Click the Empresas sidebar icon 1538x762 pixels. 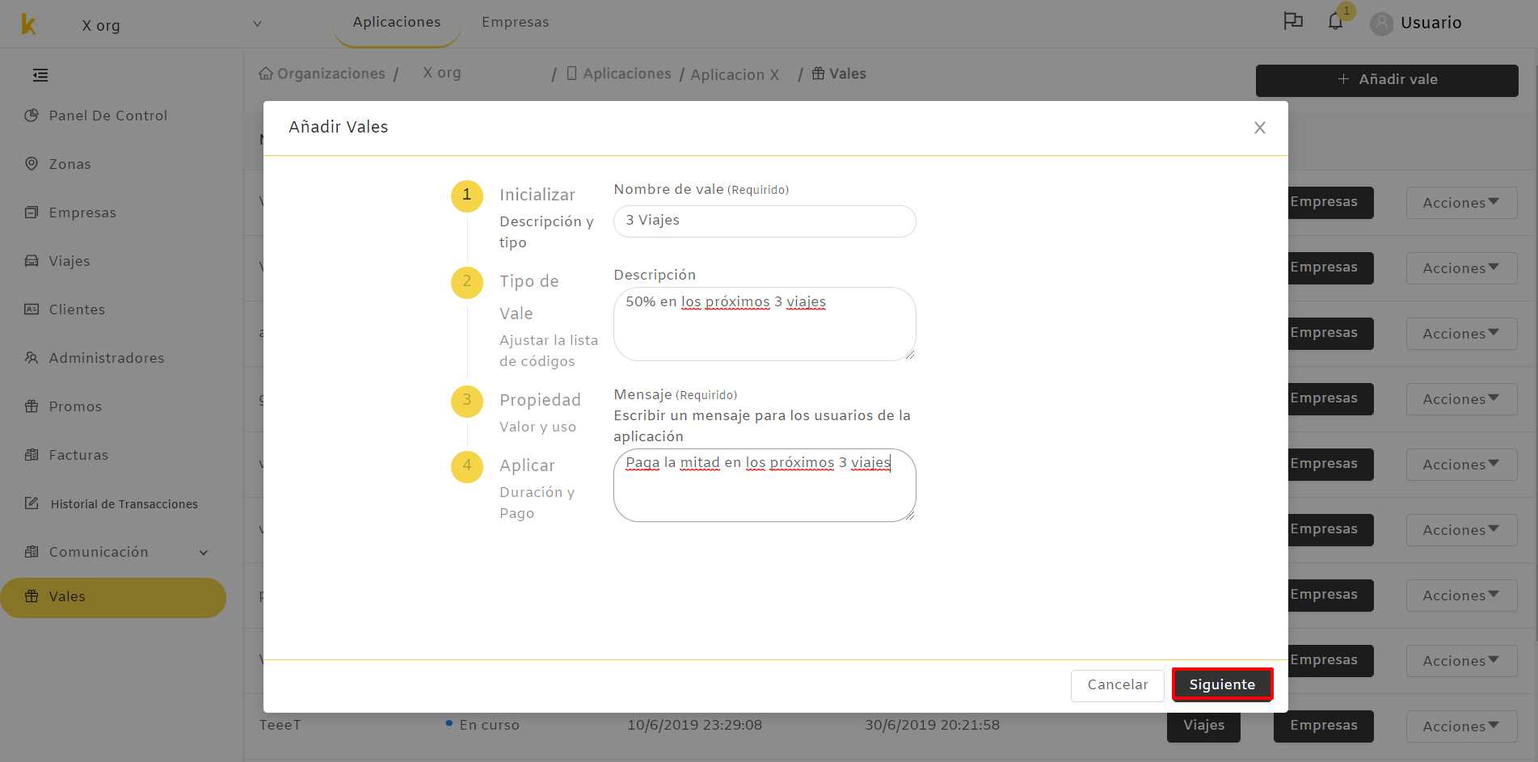(x=32, y=213)
